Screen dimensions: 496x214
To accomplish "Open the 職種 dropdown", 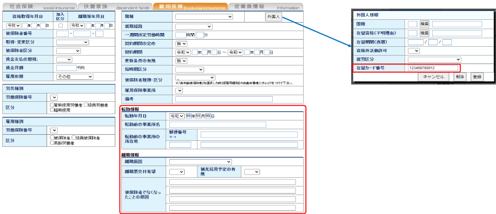I will pyautogui.click(x=204, y=17).
